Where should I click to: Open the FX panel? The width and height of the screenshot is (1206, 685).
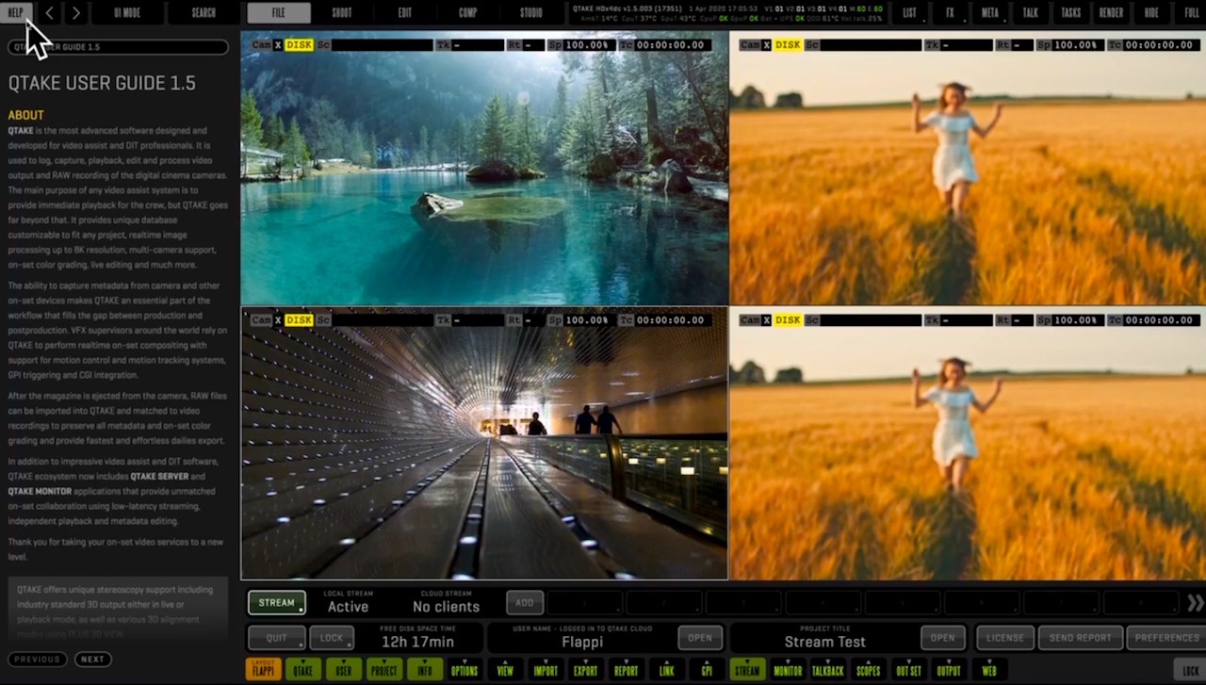pos(950,13)
